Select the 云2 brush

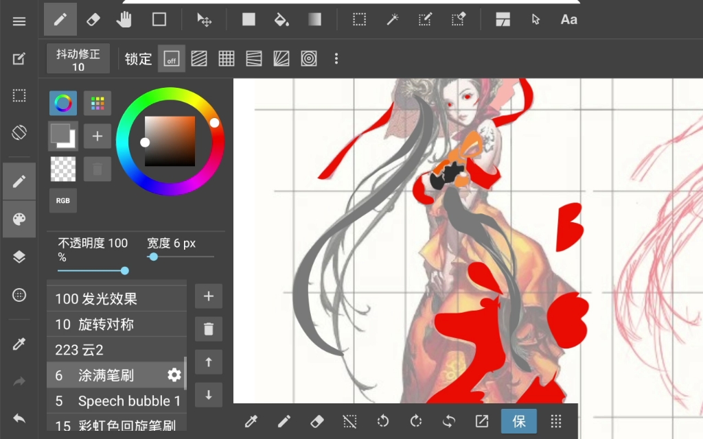pyautogui.click(x=117, y=350)
